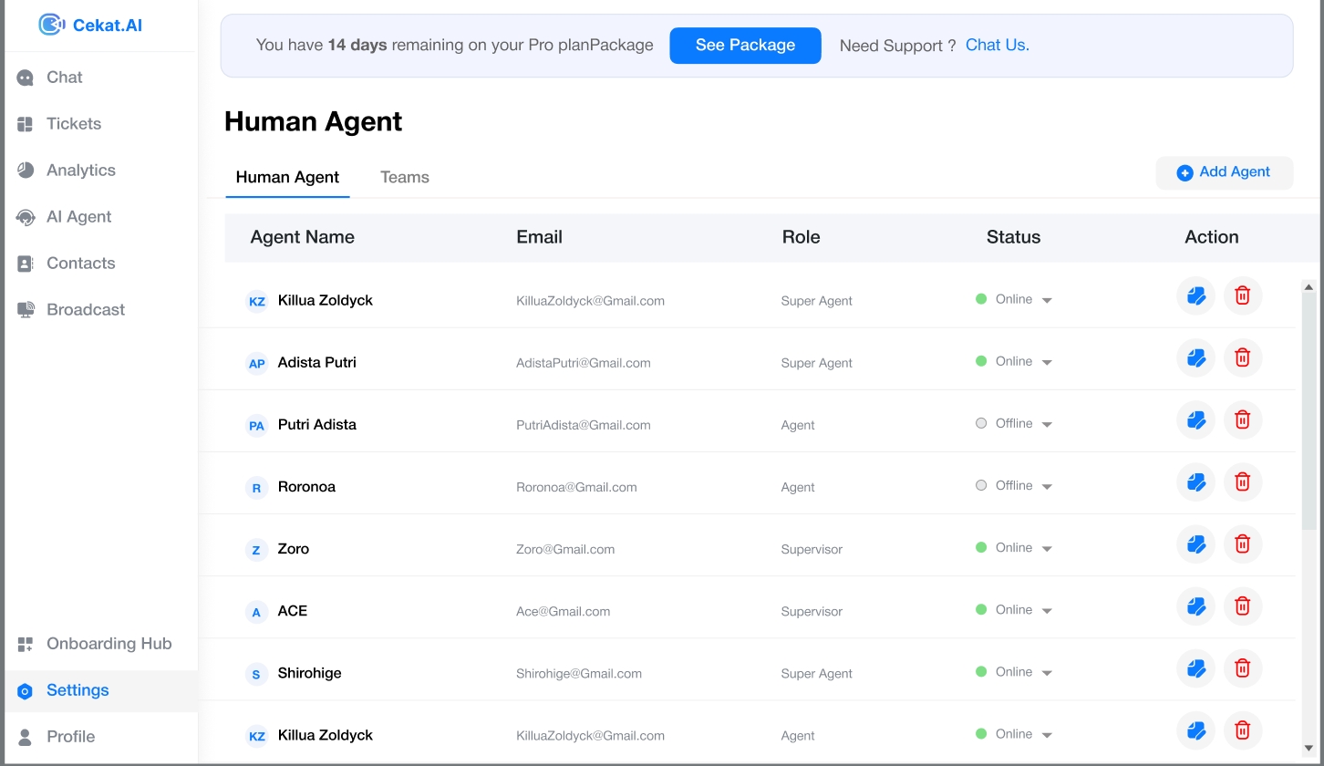
Task: Switch to the Teams tab
Action: tap(404, 178)
